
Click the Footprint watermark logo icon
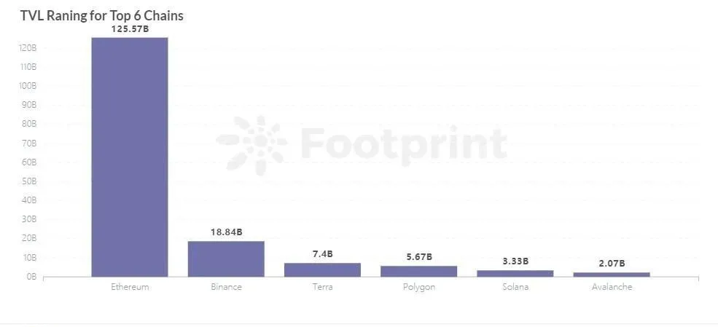253,146
